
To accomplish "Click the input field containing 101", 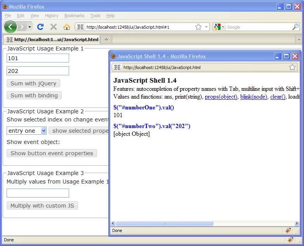I will click(38, 58).
